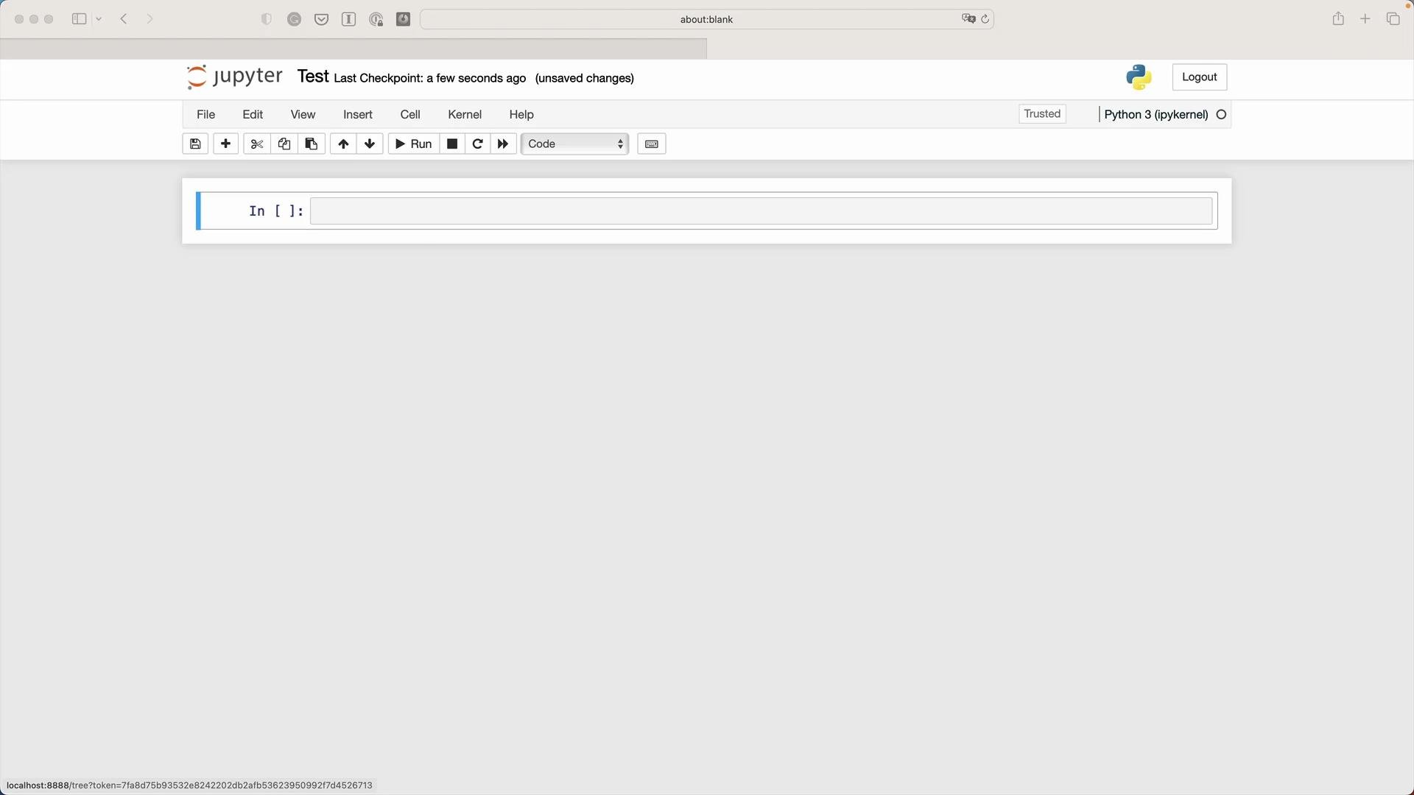Paste cells below icon
Image resolution: width=1414 pixels, height=795 pixels.
(312, 144)
